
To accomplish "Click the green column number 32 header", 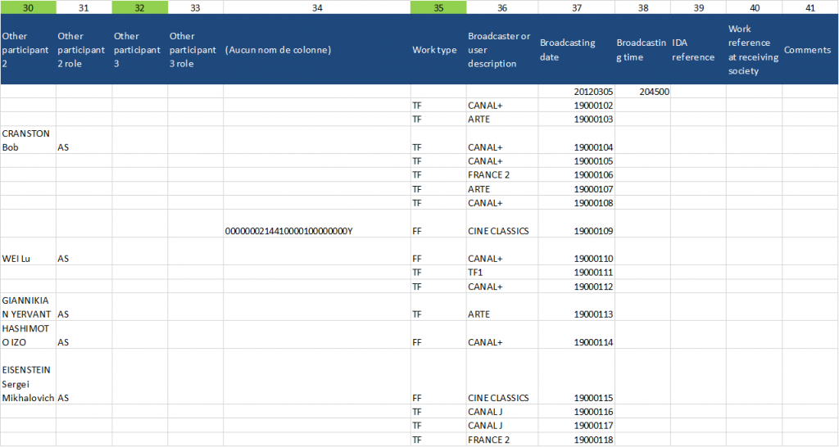I will pos(139,7).
